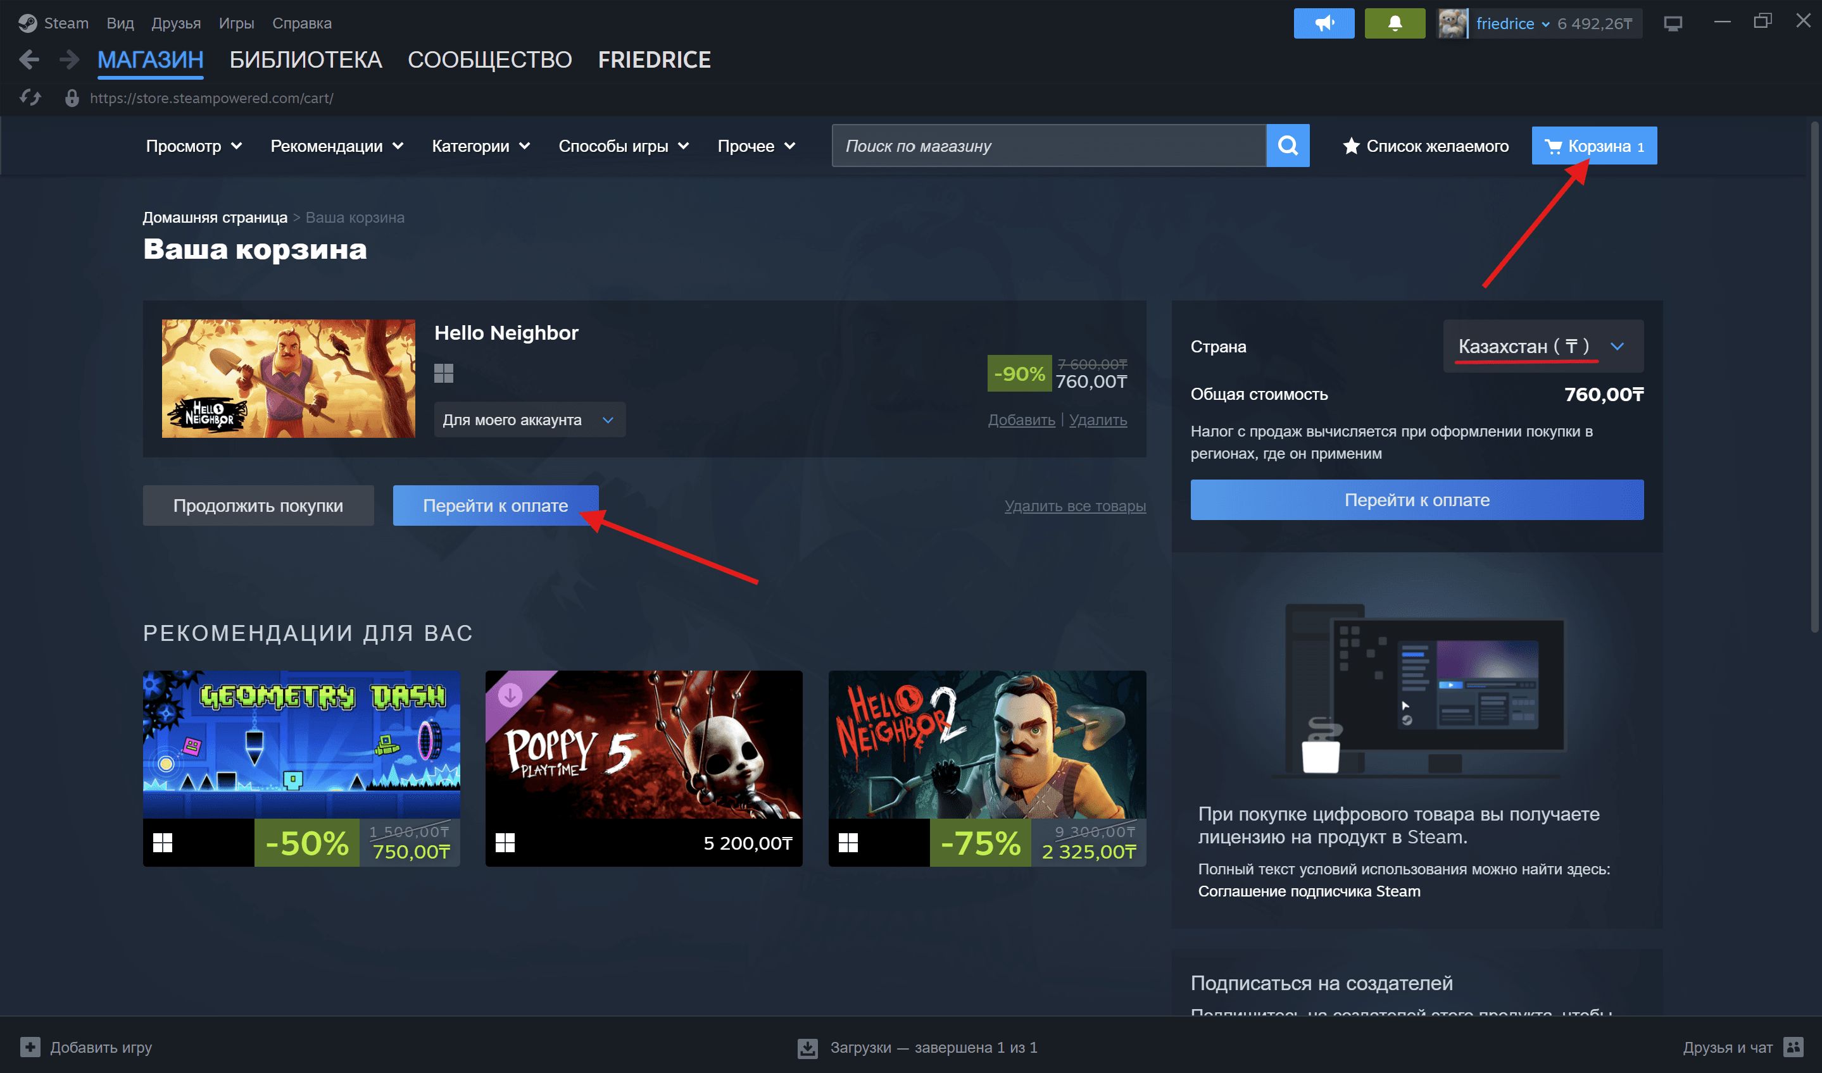Expand the friedrice account dropdown
This screenshot has width=1822, height=1073.
1512,23
